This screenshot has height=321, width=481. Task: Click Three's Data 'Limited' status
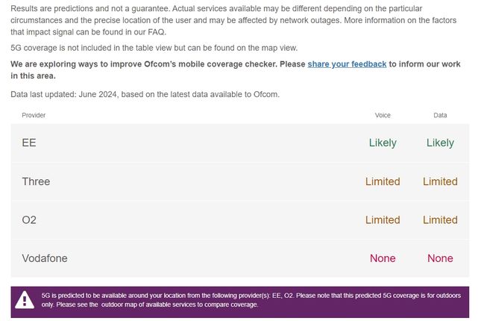pyautogui.click(x=440, y=181)
